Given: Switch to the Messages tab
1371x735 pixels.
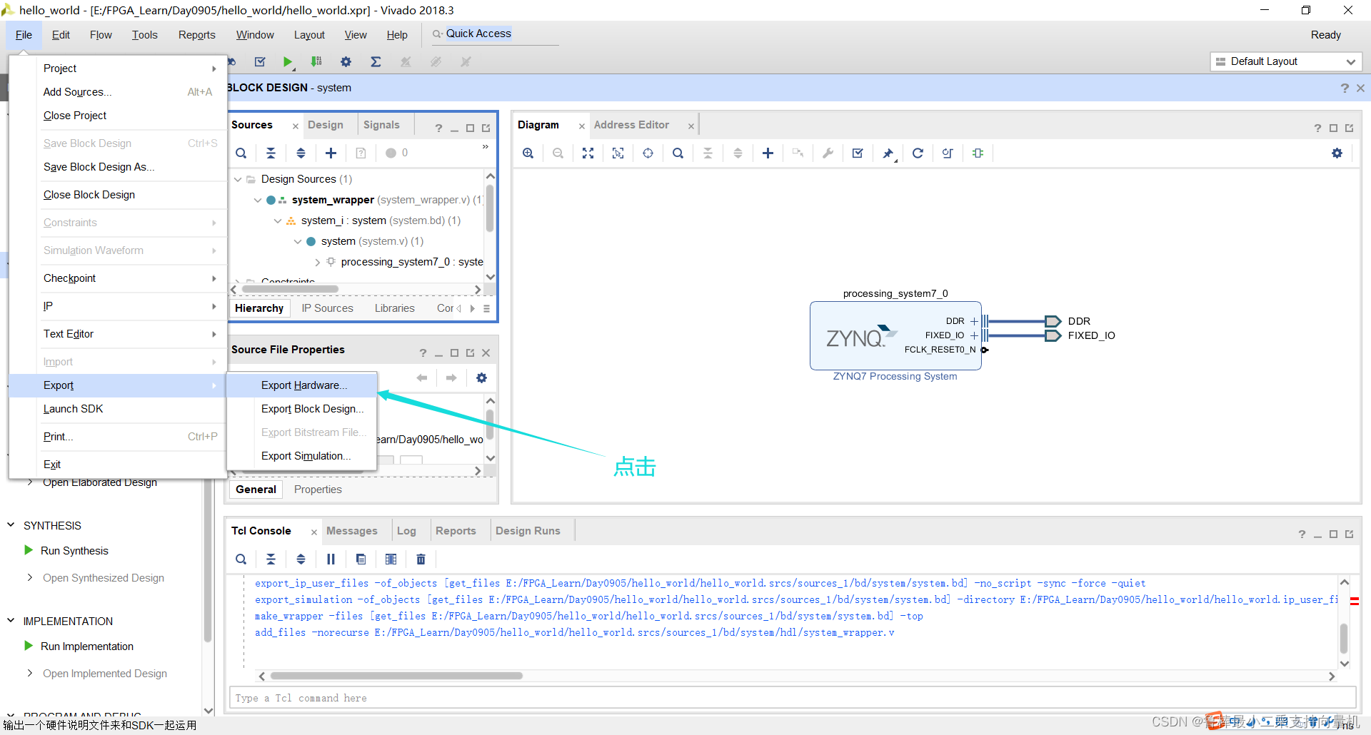Looking at the screenshot, I should 352,531.
